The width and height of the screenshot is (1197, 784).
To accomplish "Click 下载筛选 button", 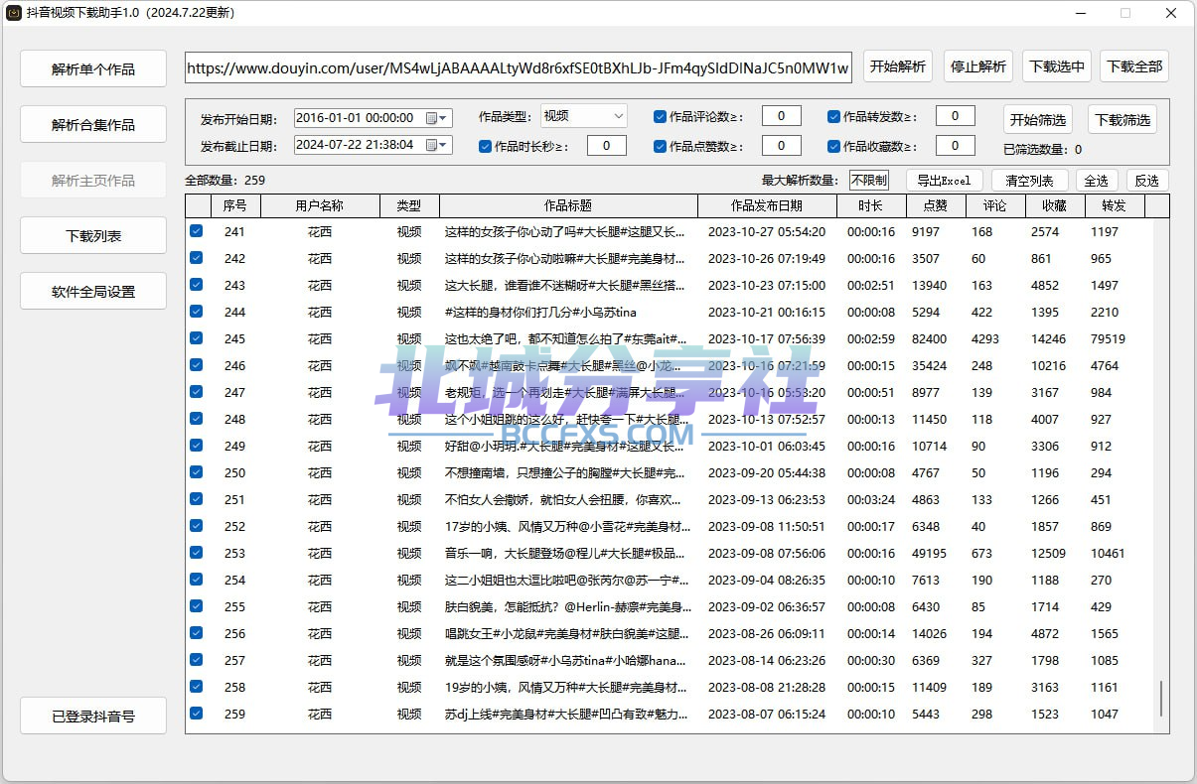I will coord(1123,120).
